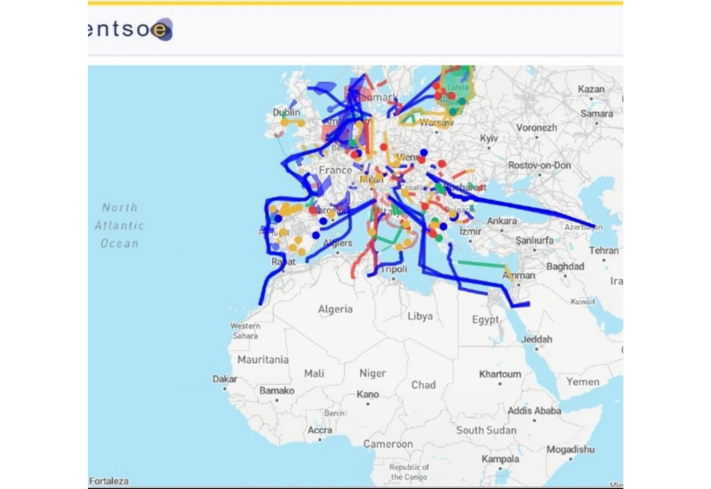Click the Libya country label
This screenshot has height=489, width=711.
click(419, 317)
